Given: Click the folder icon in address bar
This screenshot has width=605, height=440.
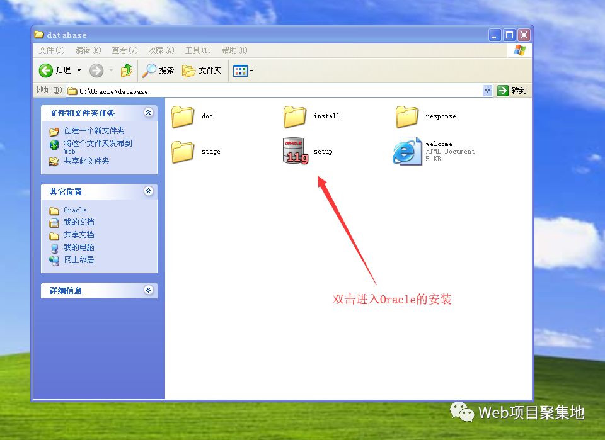Looking at the screenshot, I should [x=72, y=91].
